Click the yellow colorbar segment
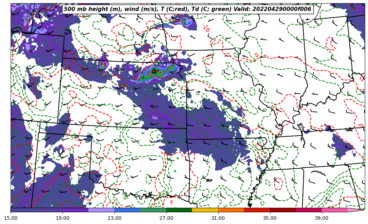Image resolution: width=368 pixels, height=224 pixels. tap(205, 210)
